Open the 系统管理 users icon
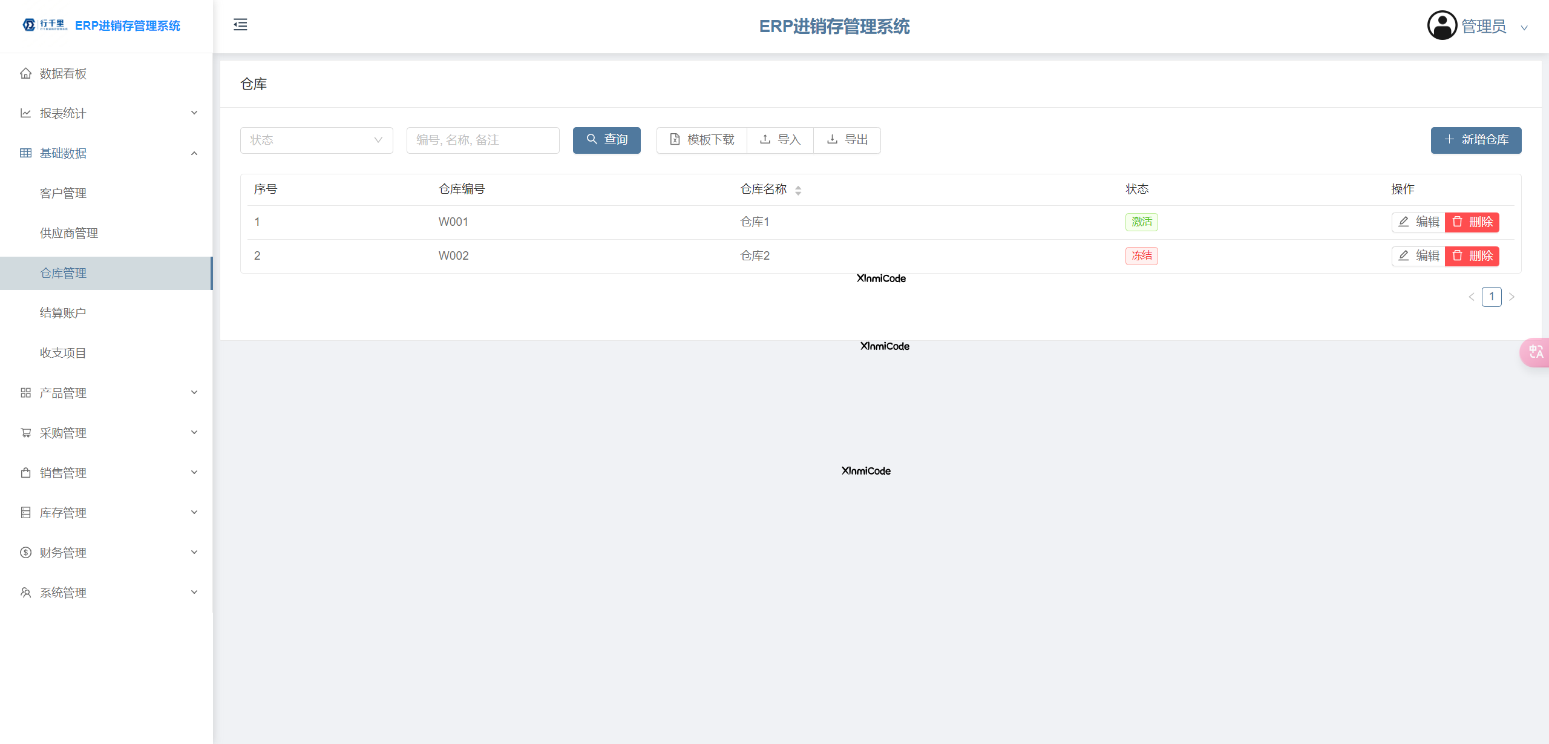The width and height of the screenshot is (1549, 744). pyautogui.click(x=25, y=592)
